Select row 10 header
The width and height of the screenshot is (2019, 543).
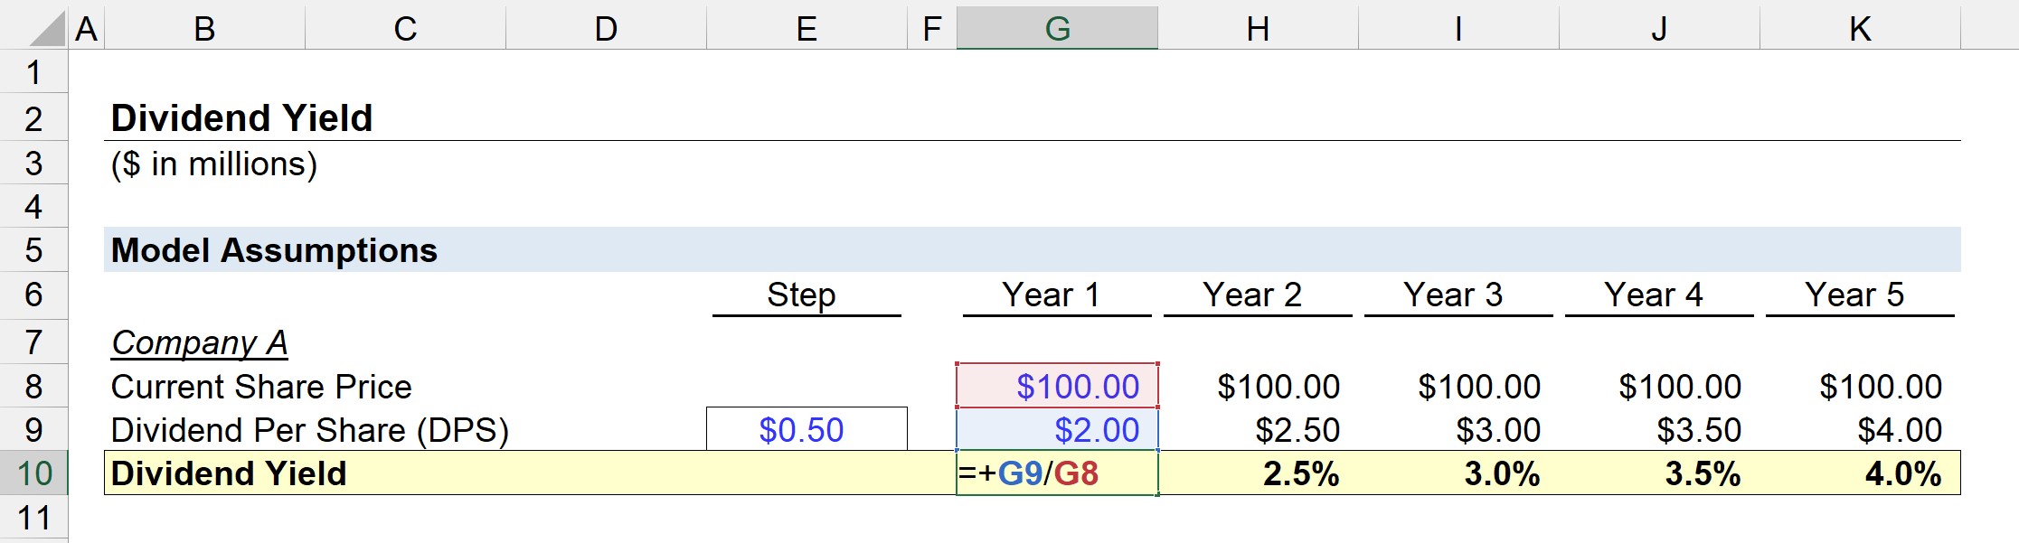click(33, 471)
